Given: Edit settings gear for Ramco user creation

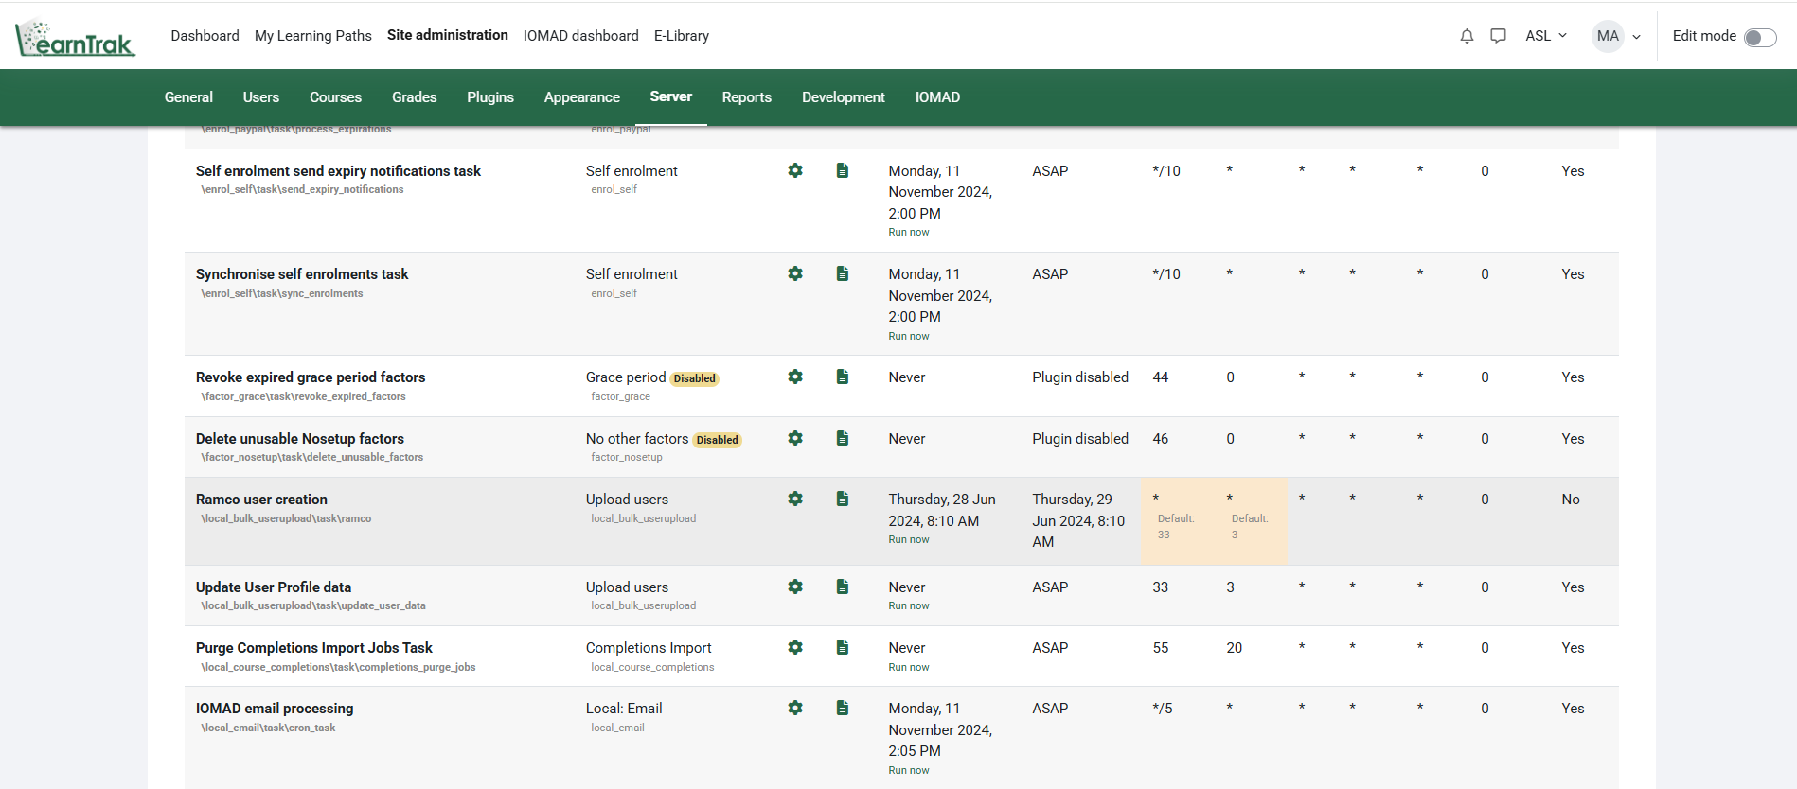Looking at the screenshot, I should [795, 499].
